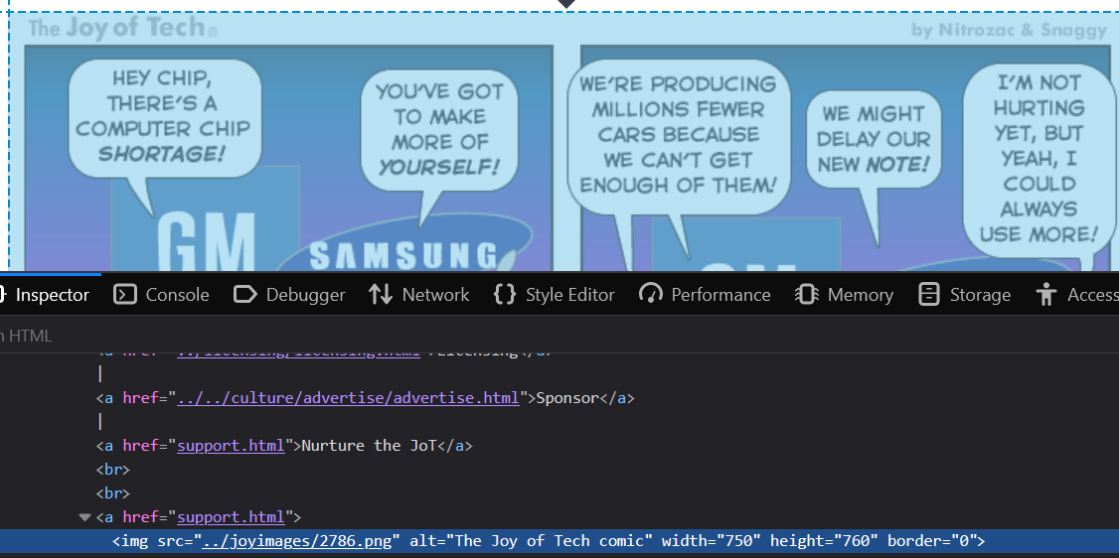This screenshot has width=1119, height=558.
Task: Click the Accessibility person icon
Action: pos(1046,294)
